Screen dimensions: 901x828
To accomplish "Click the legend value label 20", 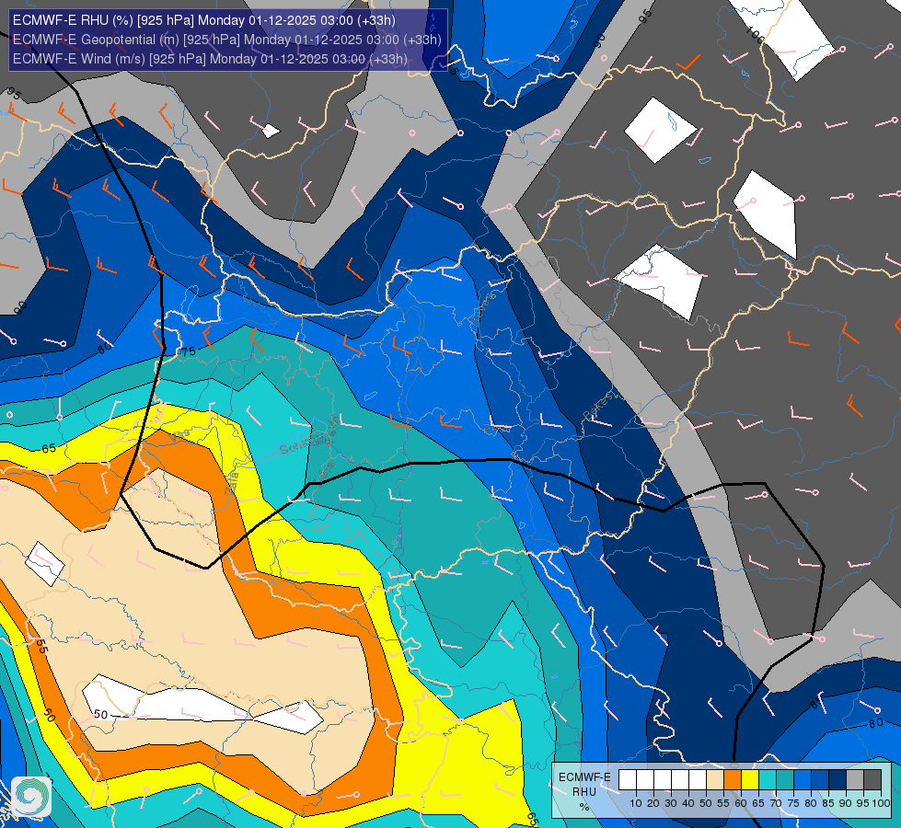I will (x=653, y=803).
